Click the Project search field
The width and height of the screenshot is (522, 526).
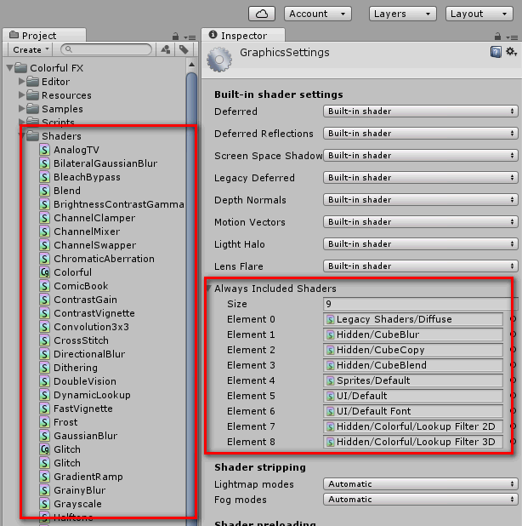106,49
